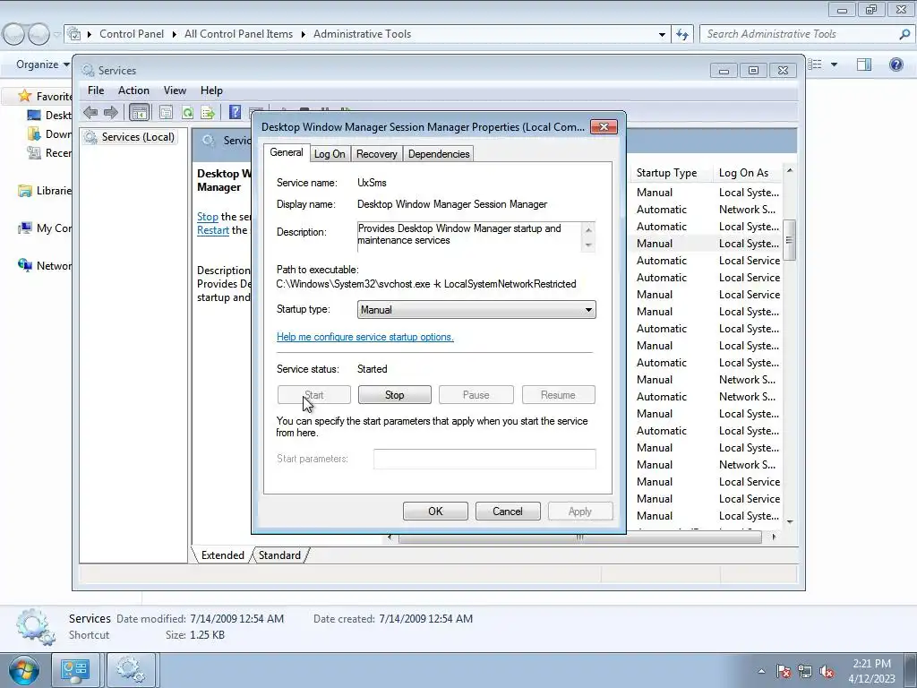917x688 pixels.
Task: Click the address bar refresh button
Action: (x=682, y=34)
